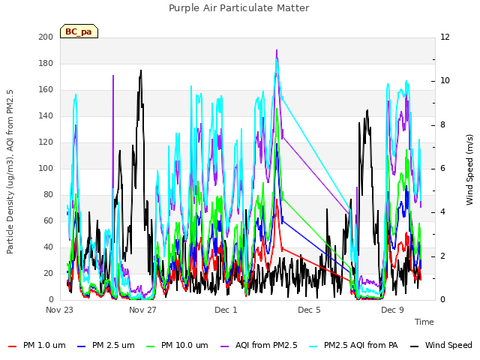Click the cyan PM2.5 AQI from PA swatch

(313, 346)
